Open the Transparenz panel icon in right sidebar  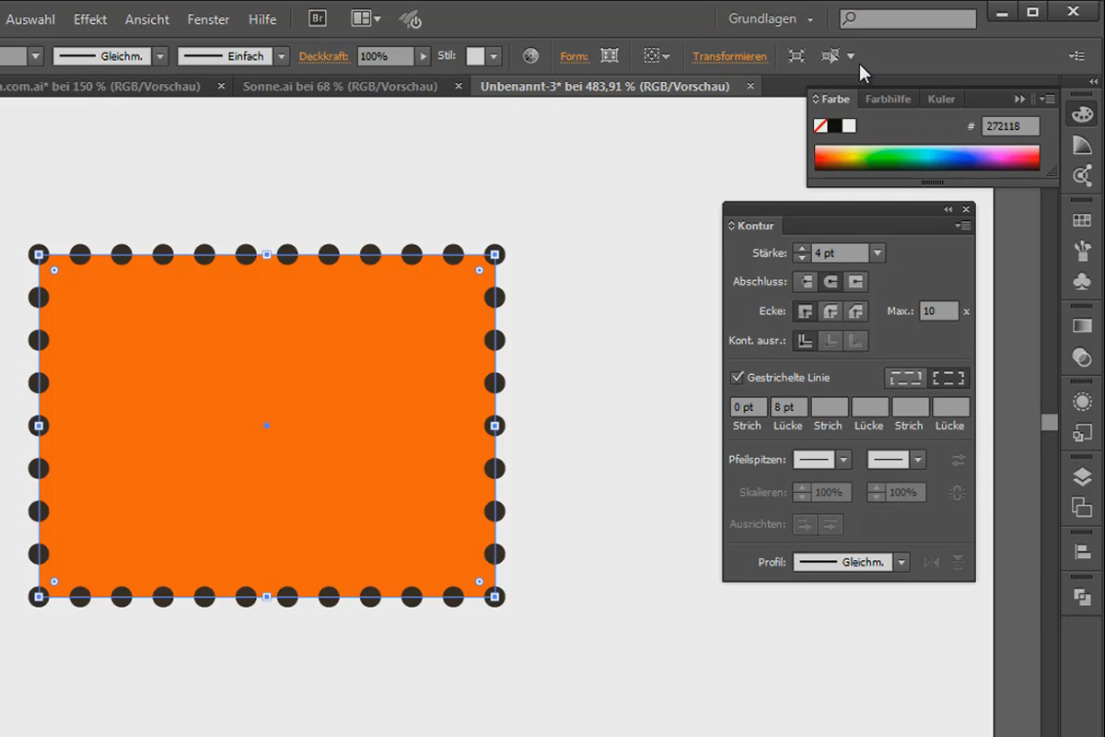(x=1081, y=357)
